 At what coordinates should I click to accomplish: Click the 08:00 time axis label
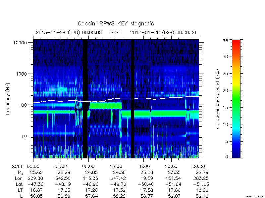point(88,167)
